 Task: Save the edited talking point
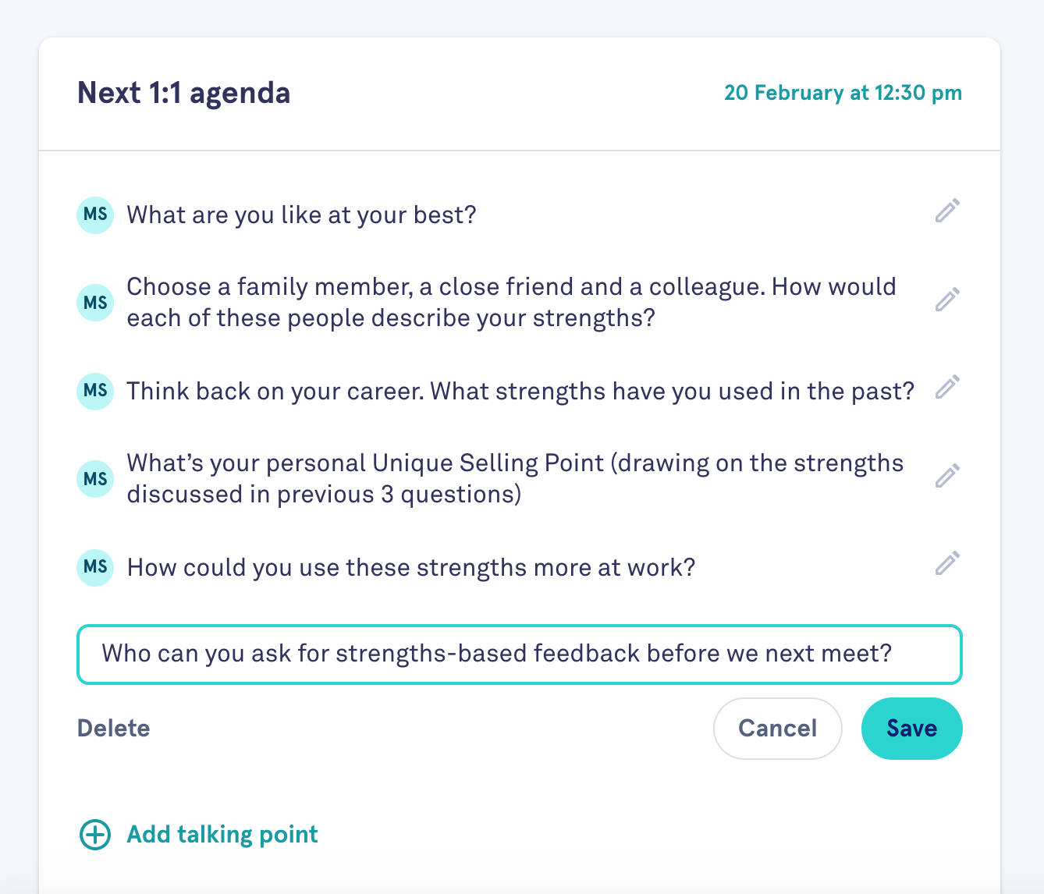click(x=911, y=729)
